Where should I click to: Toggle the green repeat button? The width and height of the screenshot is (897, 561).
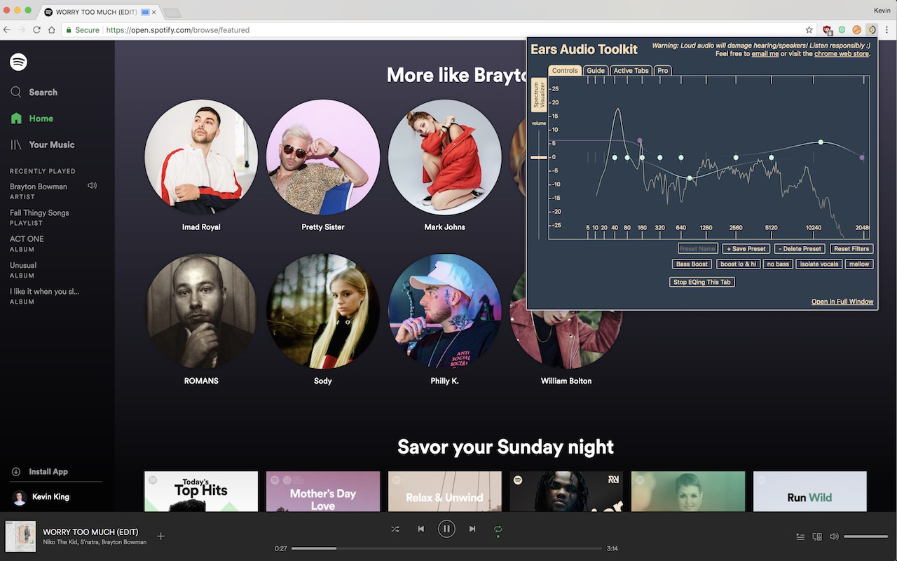point(498,529)
